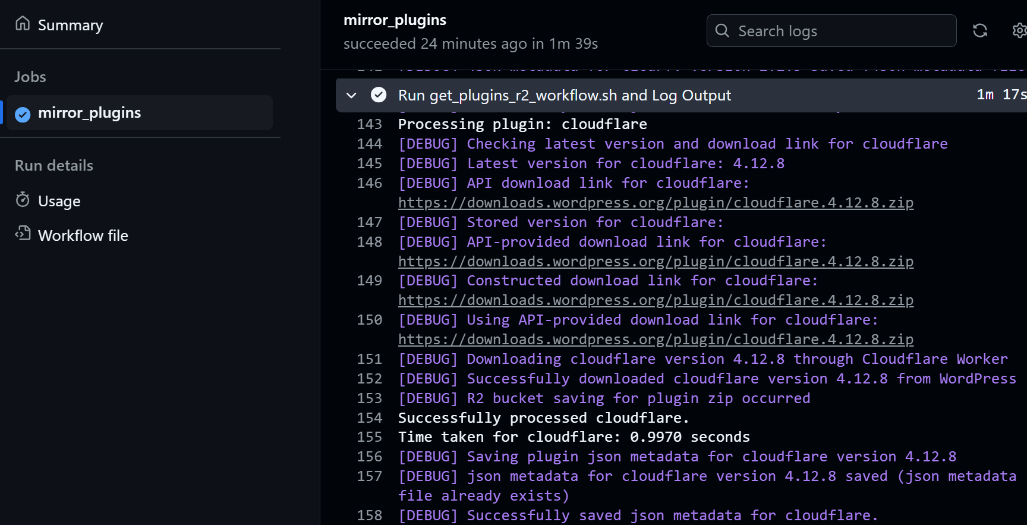Open the cloudflare zip link on line 146
Image resolution: width=1027 pixels, height=525 pixels.
(656, 203)
